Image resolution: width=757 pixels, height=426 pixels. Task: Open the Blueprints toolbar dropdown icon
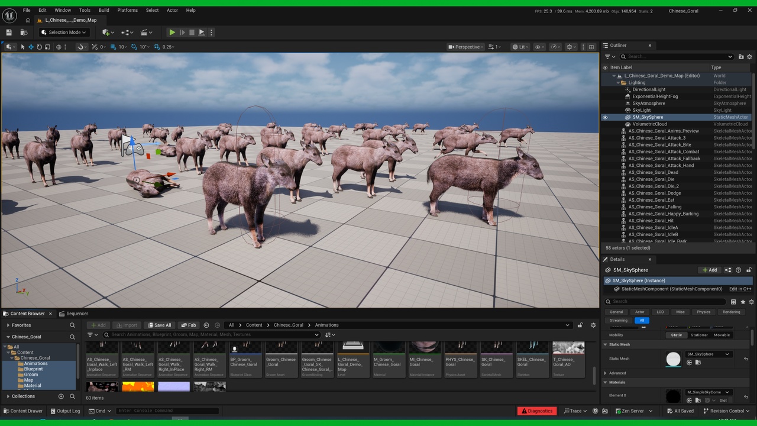tap(127, 33)
